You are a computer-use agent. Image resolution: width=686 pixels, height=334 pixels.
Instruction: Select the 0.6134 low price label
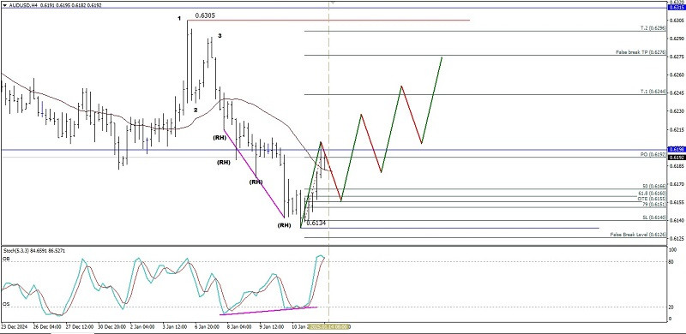click(x=316, y=224)
